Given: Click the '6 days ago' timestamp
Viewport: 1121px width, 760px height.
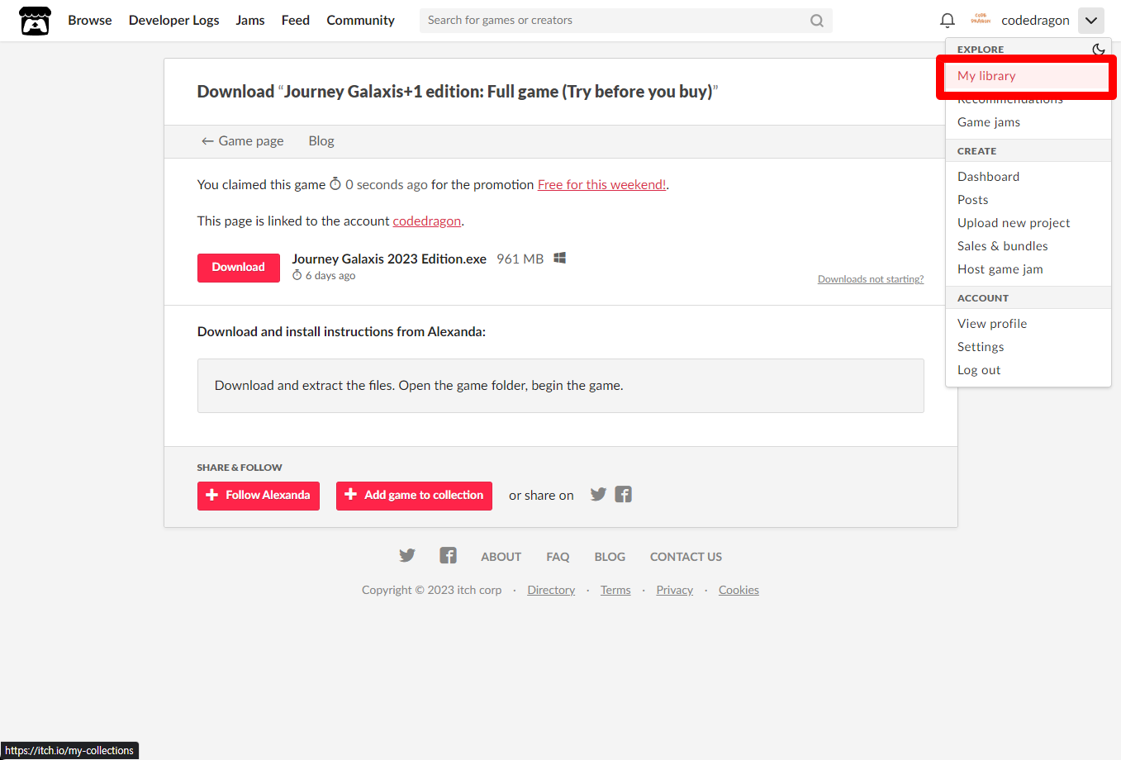Looking at the screenshot, I should click(330, 276).
